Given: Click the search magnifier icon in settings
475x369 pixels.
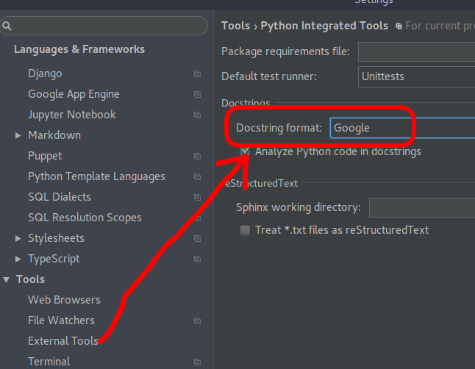Looking at the screenshot, I should tap(7, 26).
